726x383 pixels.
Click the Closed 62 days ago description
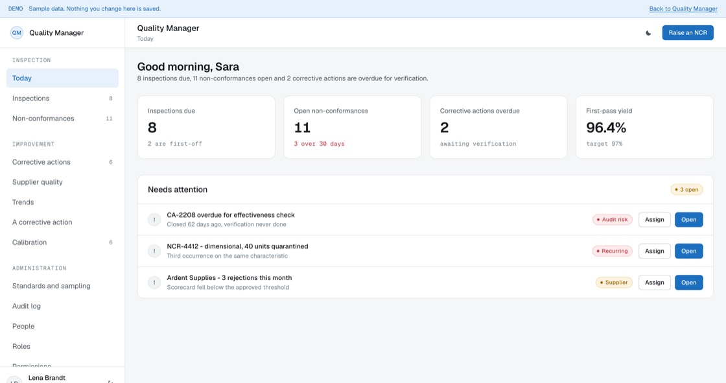click(226, 225)
